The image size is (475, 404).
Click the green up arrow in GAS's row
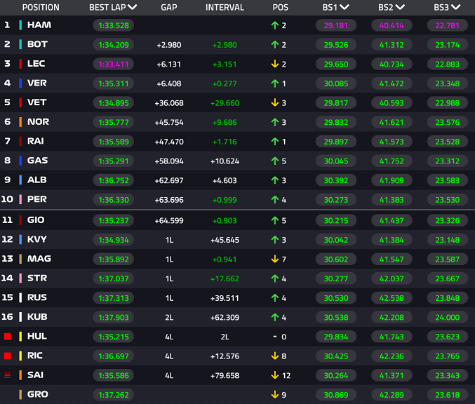(x=275, y=161)
